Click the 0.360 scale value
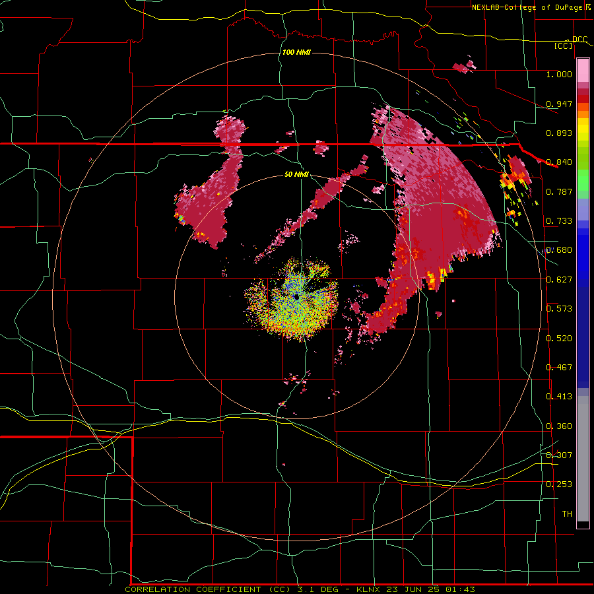 click(x=559, y=426)
